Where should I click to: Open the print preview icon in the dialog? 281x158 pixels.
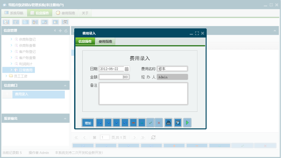click(x=178, y=123)
